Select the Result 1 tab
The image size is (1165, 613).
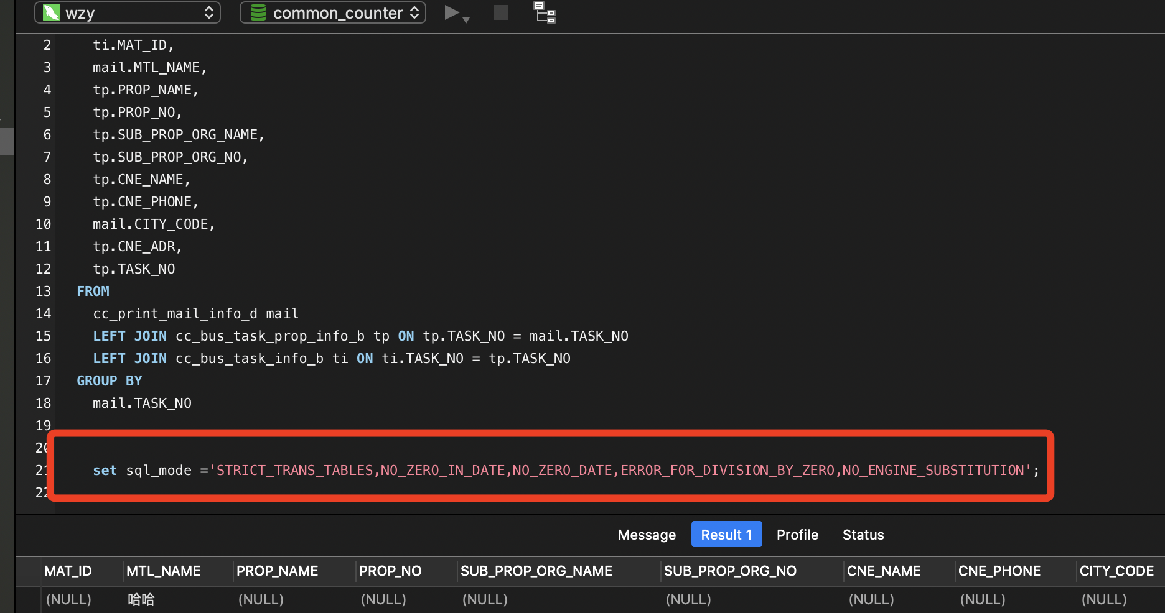[726, 535]
